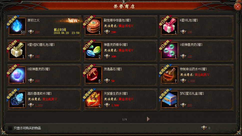The height and width of the screenshot is (136, 242).
Task: Go to next shop page arrow
Action: click(x=148, y=119)
